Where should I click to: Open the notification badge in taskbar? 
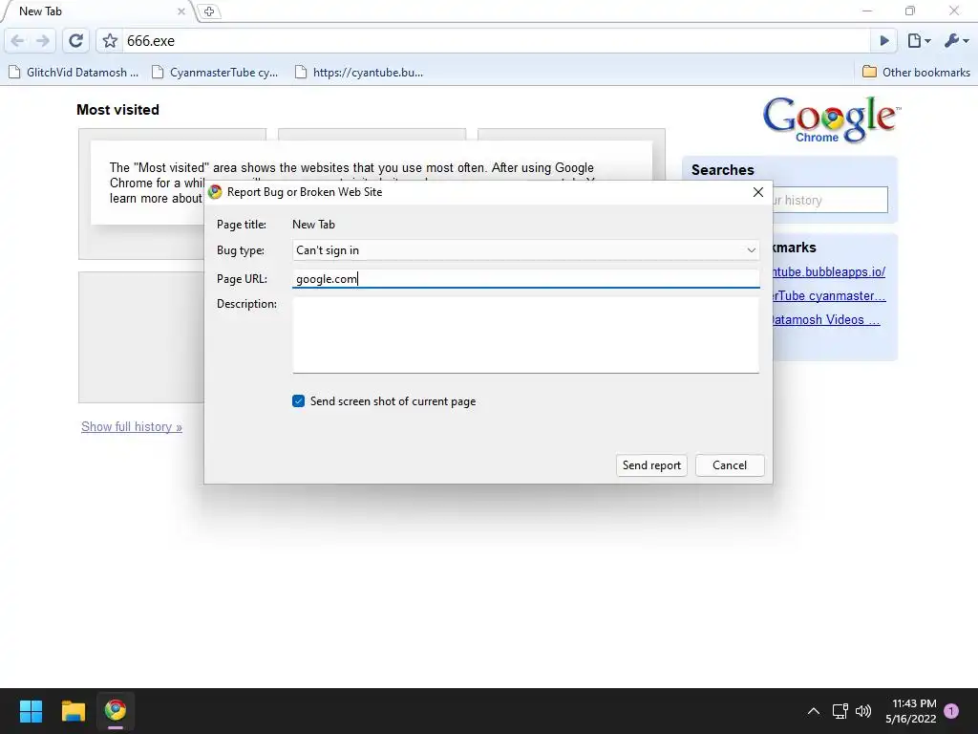[951, 711]
